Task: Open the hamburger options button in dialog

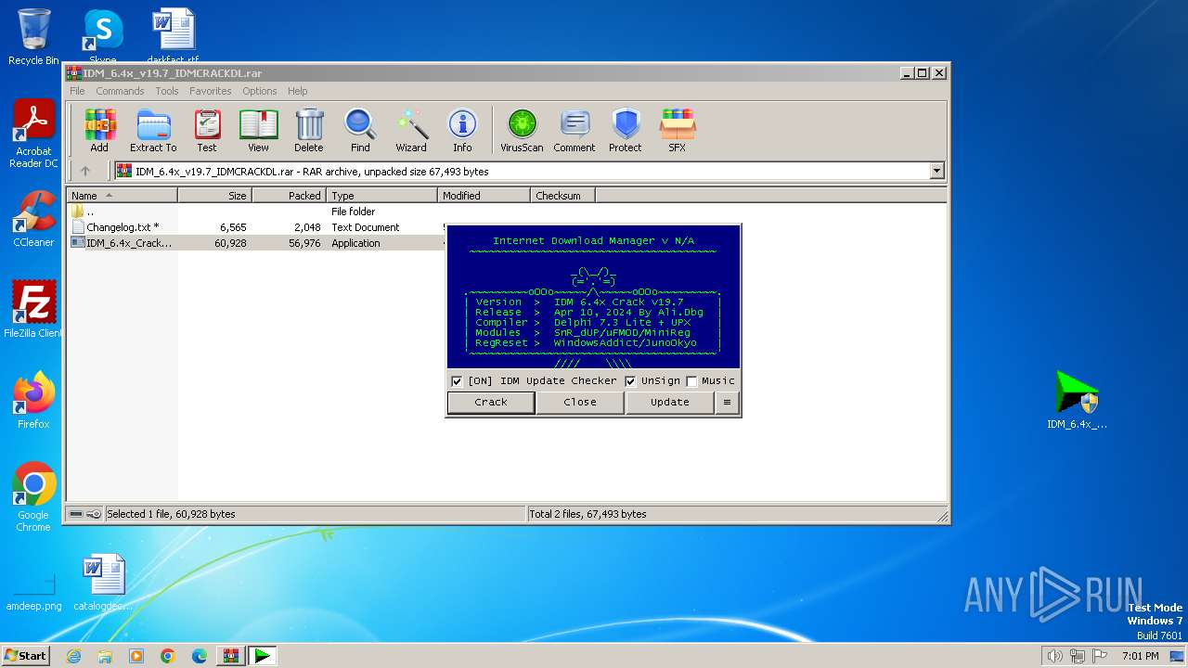Action: [727, 402]
